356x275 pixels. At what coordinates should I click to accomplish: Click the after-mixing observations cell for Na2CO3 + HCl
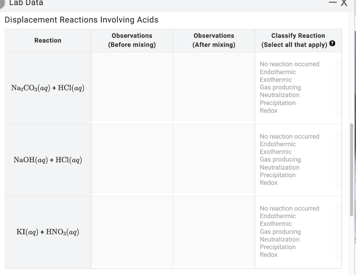213,87
